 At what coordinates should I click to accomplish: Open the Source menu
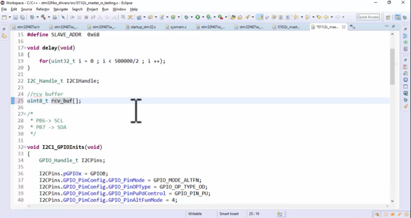pyautogui.click(x=26, y=9)
